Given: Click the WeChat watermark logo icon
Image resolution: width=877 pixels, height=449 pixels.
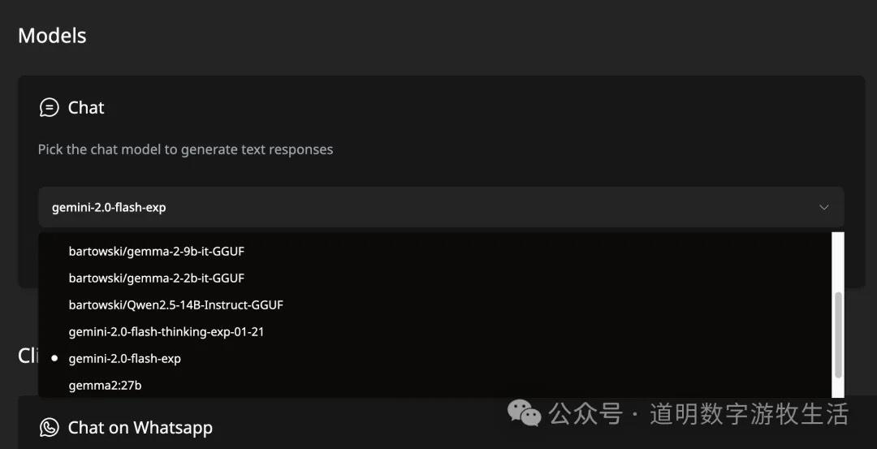Looking at the screenshot, I should [524, 414].
